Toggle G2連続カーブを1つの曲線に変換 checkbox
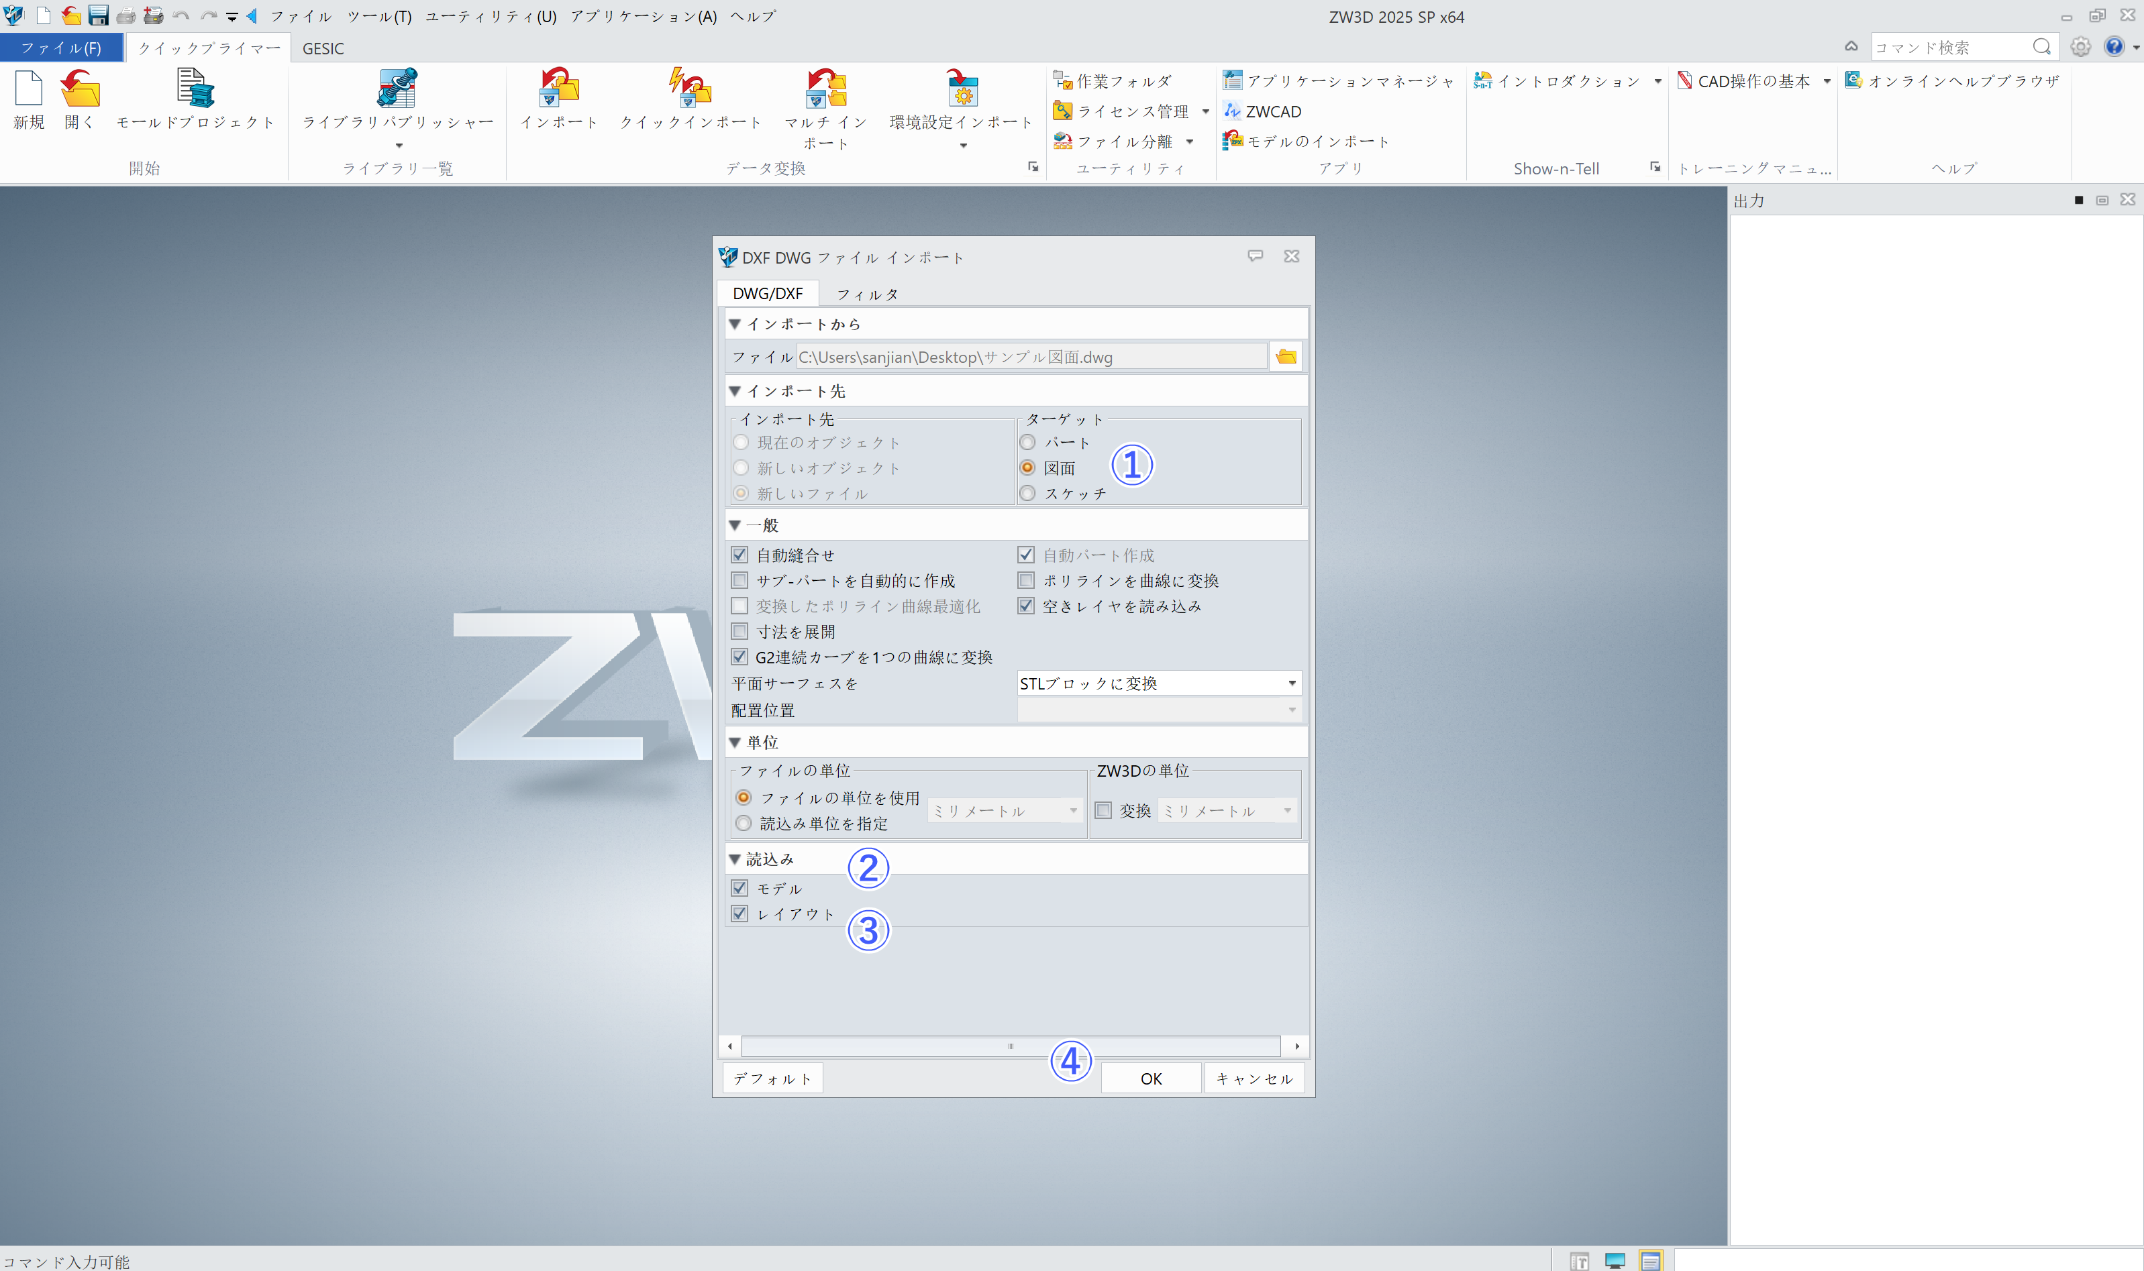 (739, 657)
